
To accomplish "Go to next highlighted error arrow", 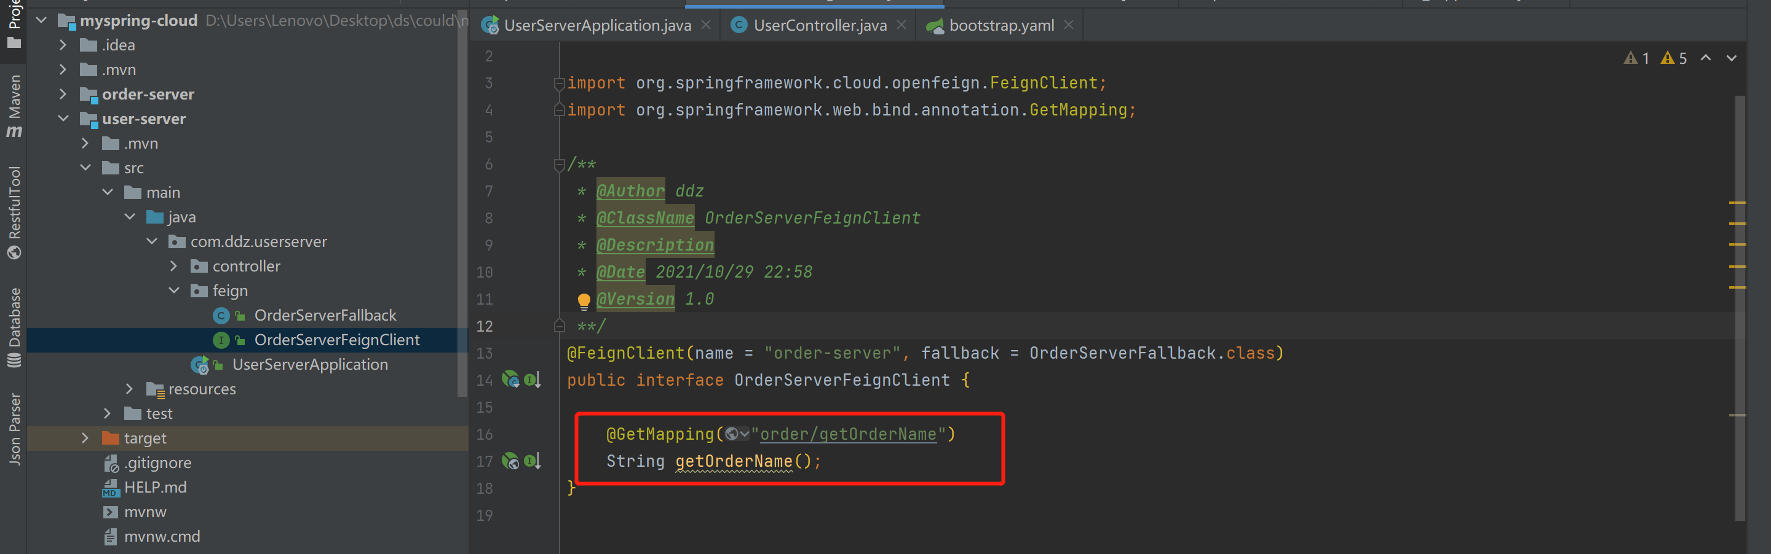I will [1731, 58].
